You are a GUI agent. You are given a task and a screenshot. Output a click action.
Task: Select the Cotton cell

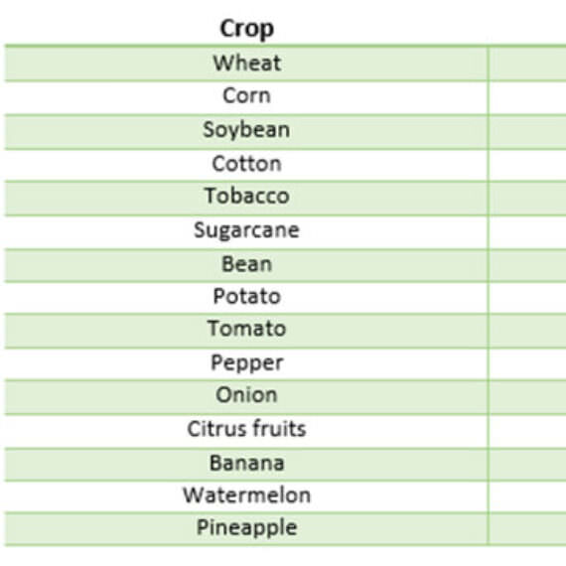point(246,165)
